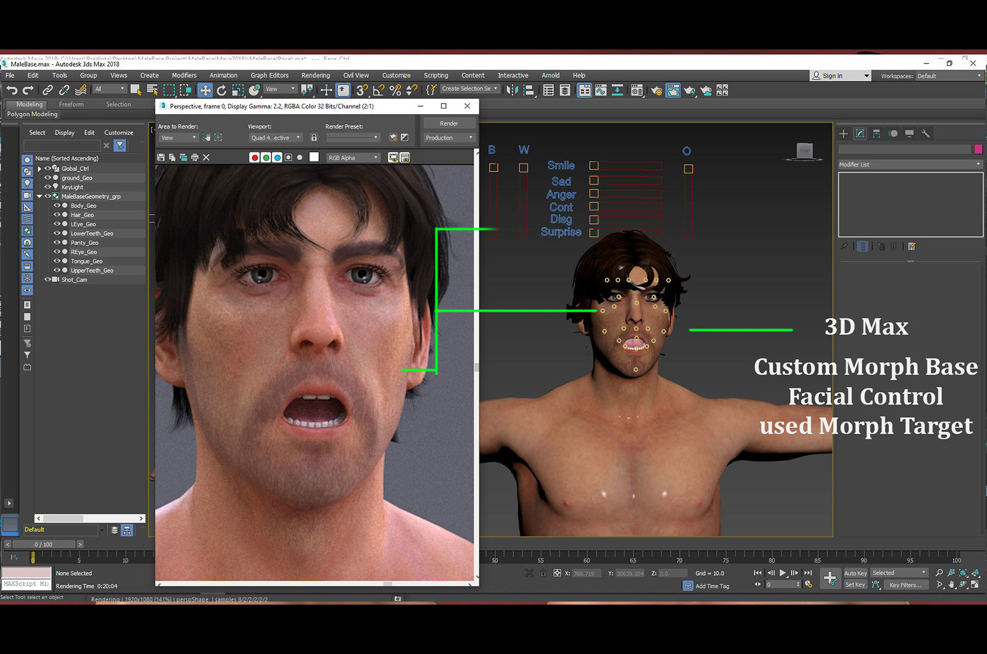
Task: Toggle red channel in render window
Action: pyautogui.click(x=254, y=157)
